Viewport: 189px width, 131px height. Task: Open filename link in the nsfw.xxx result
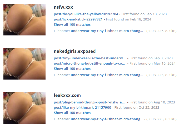coord(107,31)
